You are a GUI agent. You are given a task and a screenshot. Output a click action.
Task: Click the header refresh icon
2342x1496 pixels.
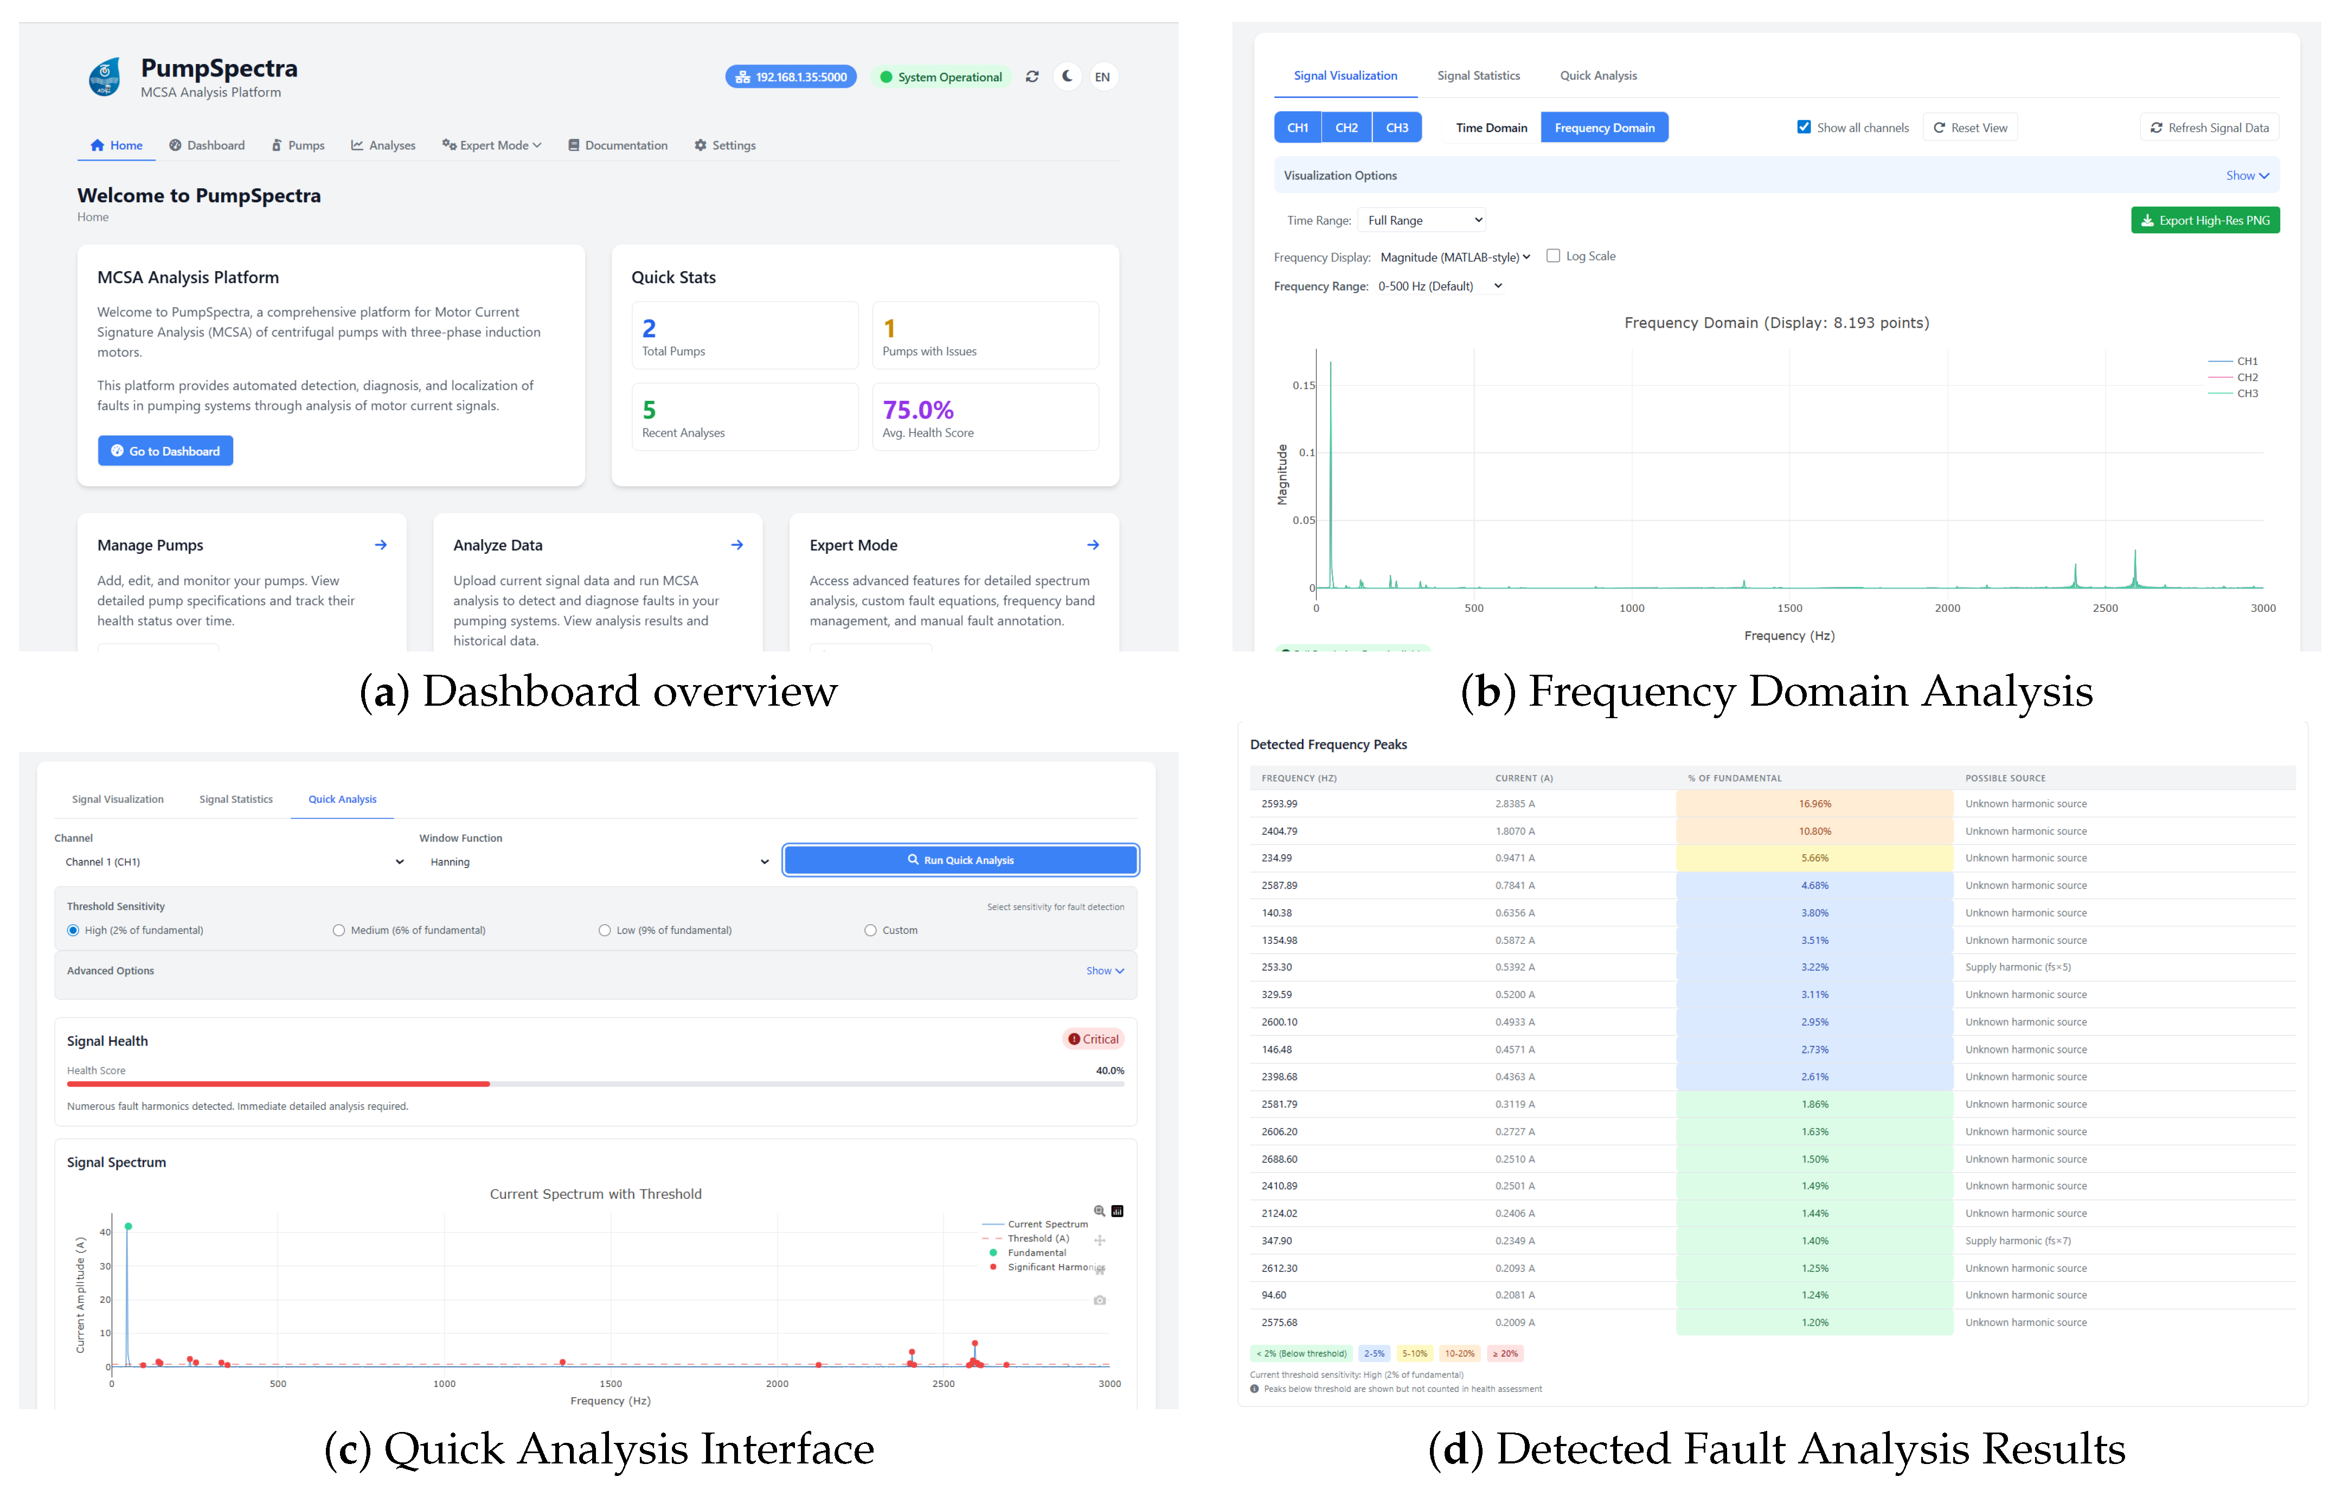coord(1032,77)
